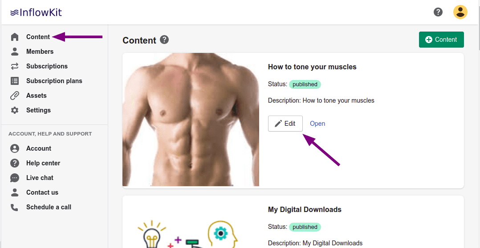Go to Account in sidebar

coord(39,148)
